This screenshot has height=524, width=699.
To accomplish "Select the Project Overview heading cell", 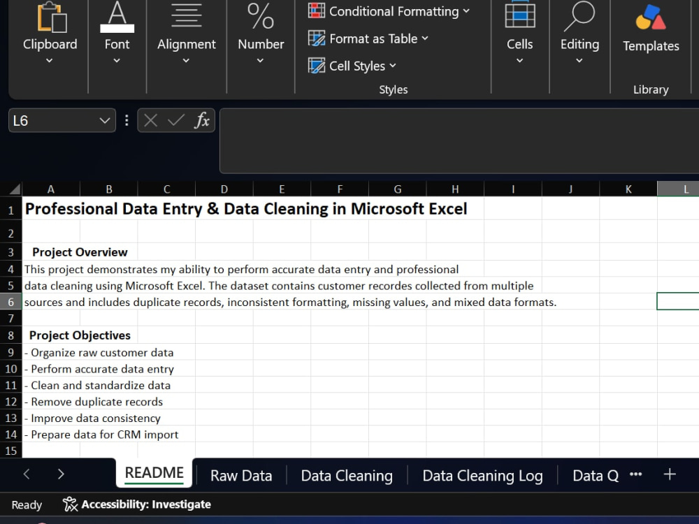I will [x=80, y=252].
